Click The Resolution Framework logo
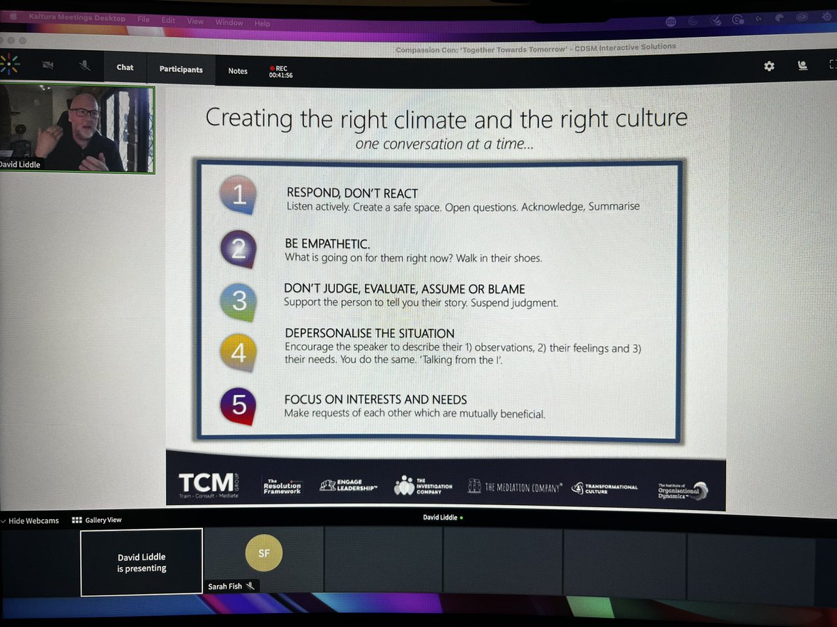The width and height of the screenshot is (837, 627). (282, 486)
